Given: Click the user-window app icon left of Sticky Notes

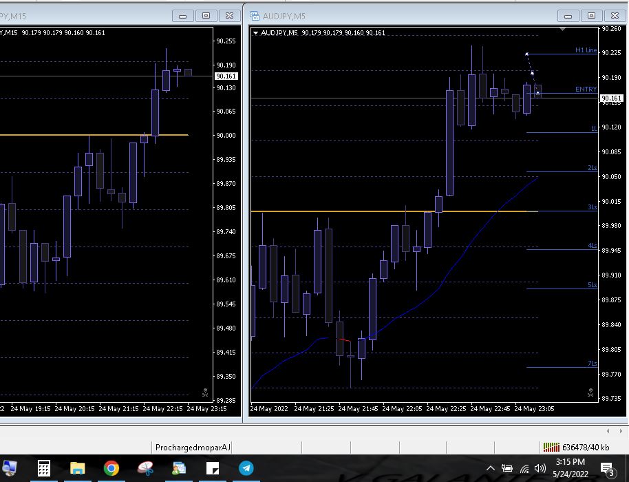Looking at the screenshot, I should click(x=179, y=468).
